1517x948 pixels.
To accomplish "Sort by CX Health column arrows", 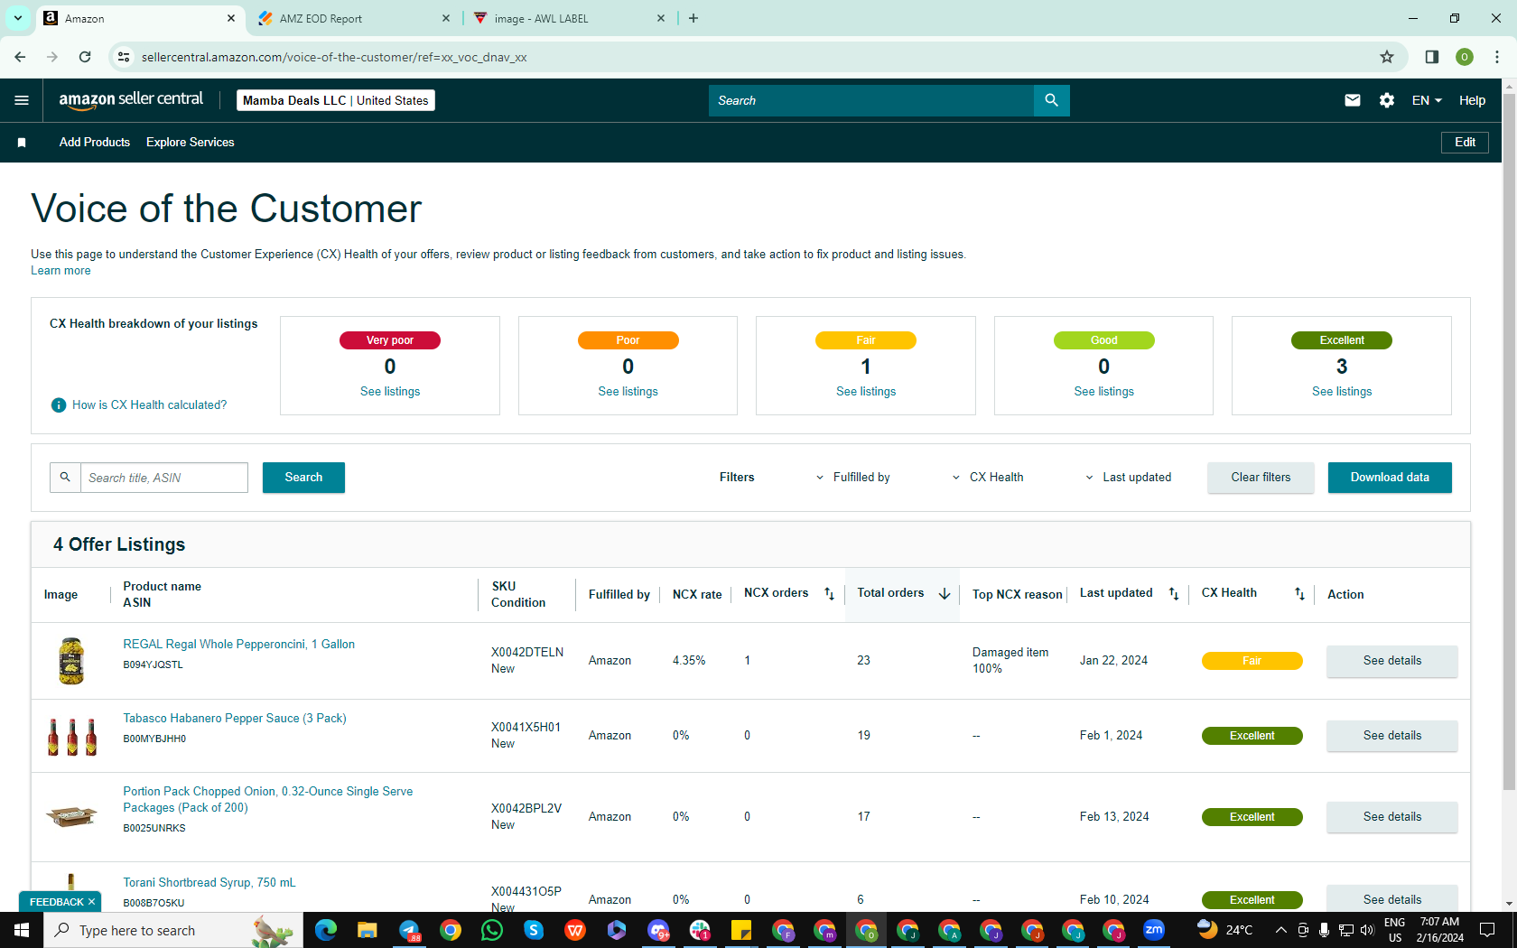I will coord(1299,593).
